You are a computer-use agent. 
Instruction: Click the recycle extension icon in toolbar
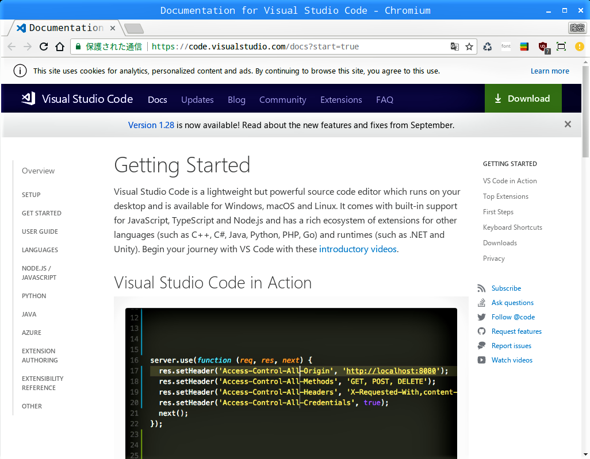point(488,47)
